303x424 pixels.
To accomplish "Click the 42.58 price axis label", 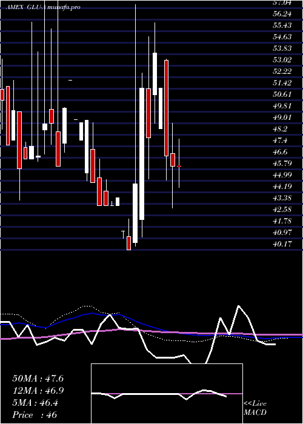I will (282, 210).
